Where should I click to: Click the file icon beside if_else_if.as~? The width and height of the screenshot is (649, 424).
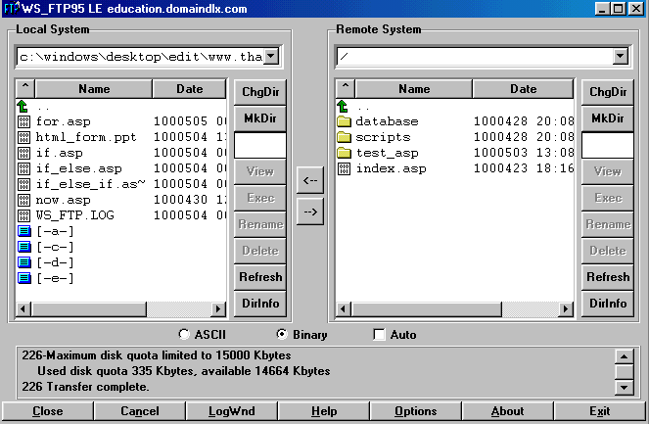click(x=24, y=184)
